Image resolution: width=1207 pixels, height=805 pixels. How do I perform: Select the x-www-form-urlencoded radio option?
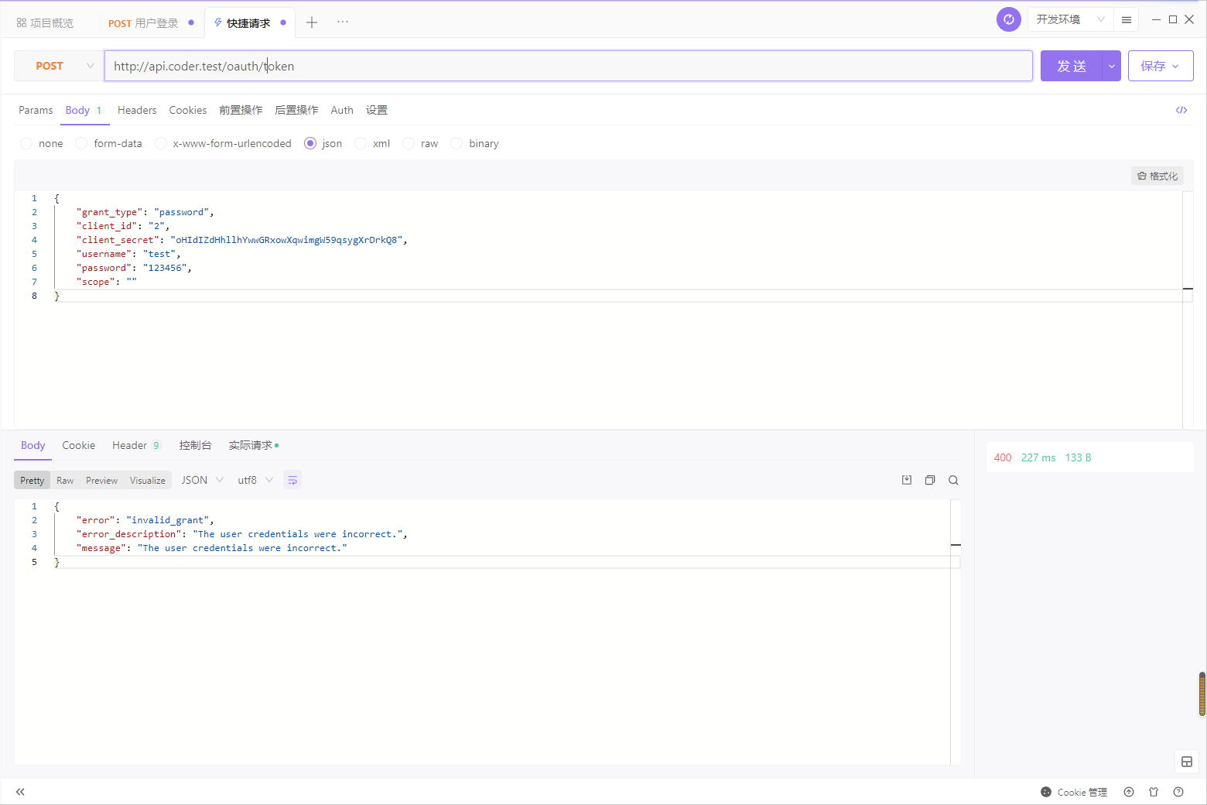point(161,143)
